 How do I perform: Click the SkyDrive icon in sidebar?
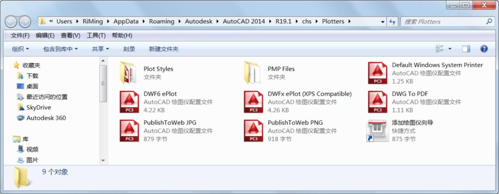21,107
